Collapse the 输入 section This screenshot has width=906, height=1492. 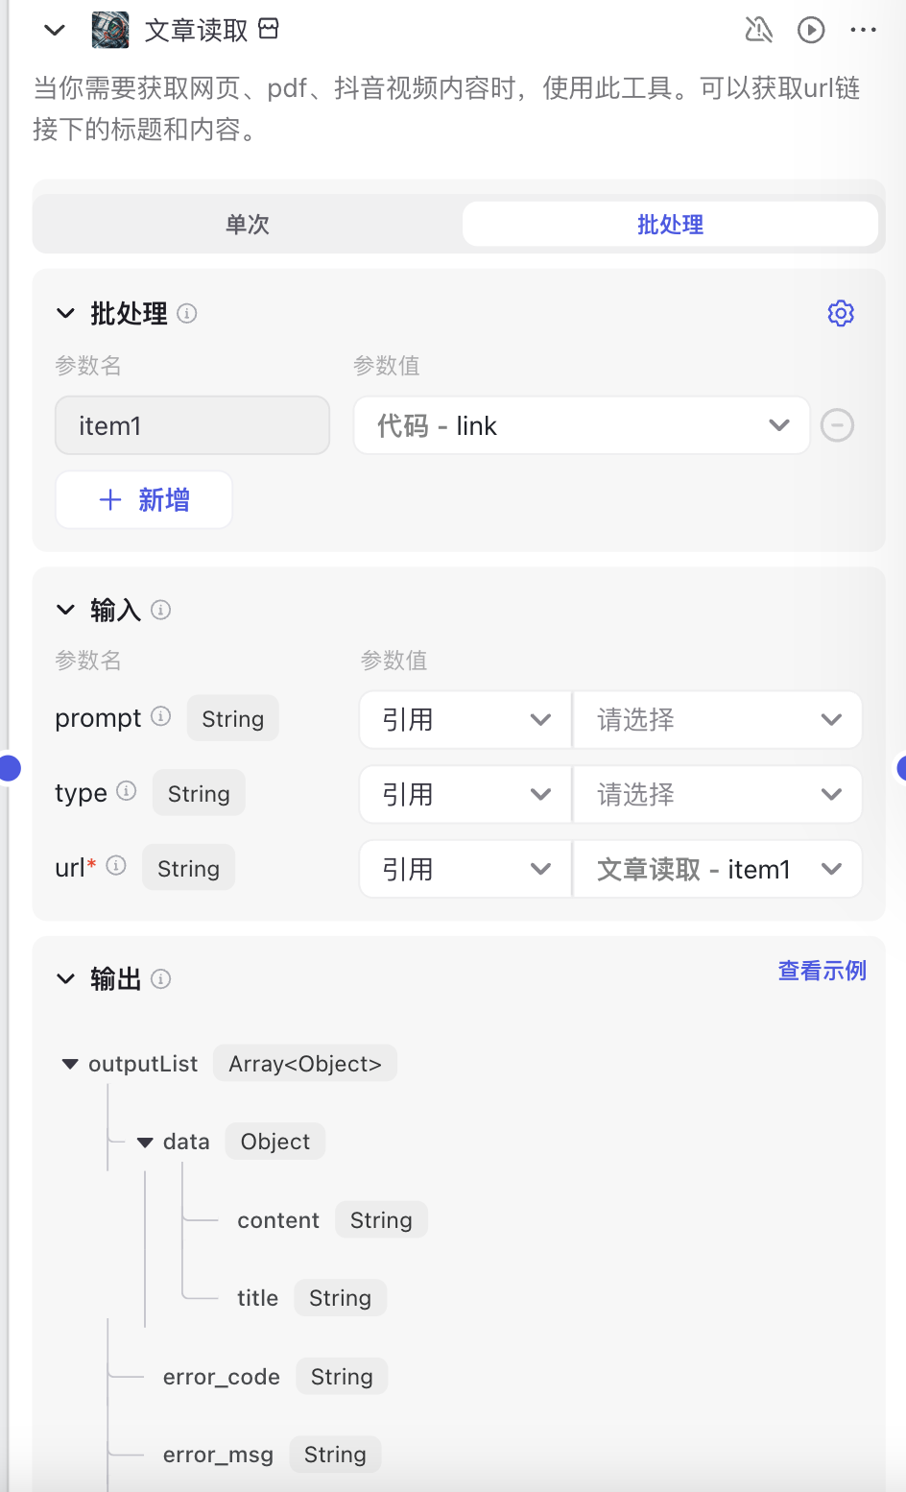(x=65, y=610)
